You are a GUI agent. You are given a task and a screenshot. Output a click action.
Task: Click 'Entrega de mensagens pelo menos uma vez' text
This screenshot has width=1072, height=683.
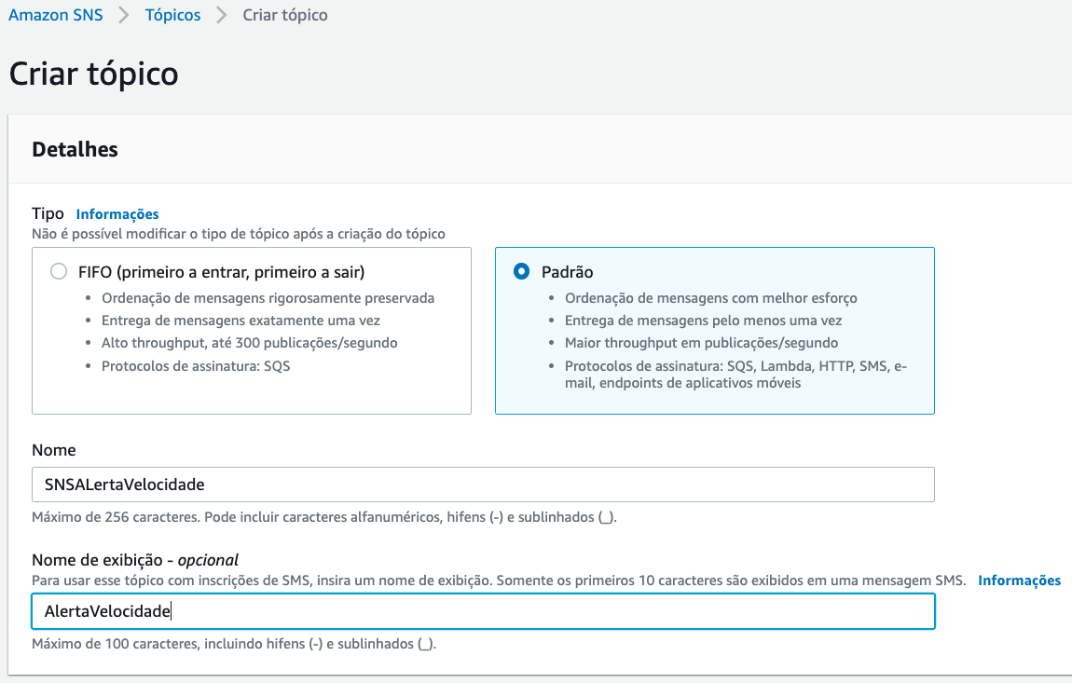pos(704,321)
